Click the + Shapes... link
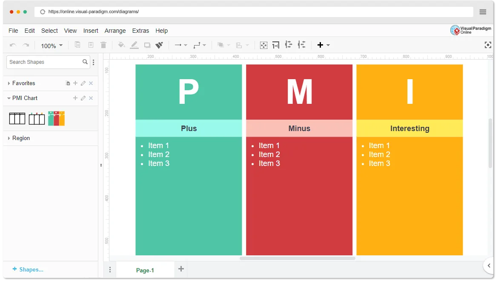 (x=28, y=269)
